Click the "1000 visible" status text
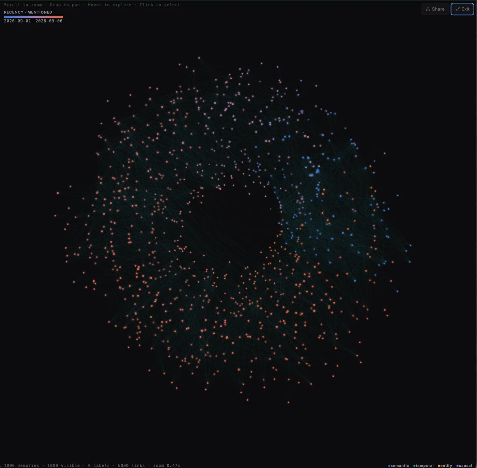The height and width of the screenshot is (468, 477). 63,465
